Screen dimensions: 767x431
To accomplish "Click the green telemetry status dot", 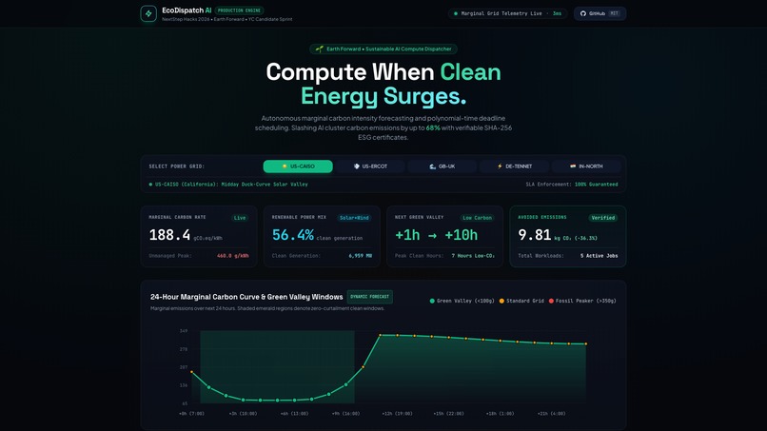I will [x=456, y=13].
